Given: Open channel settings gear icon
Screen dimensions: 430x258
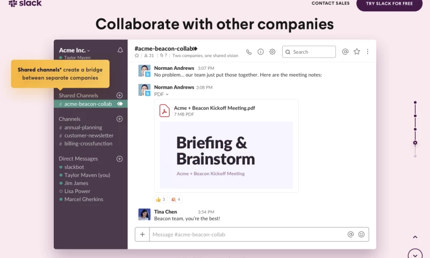Looking at the screenshot, I should coord(273,52).
